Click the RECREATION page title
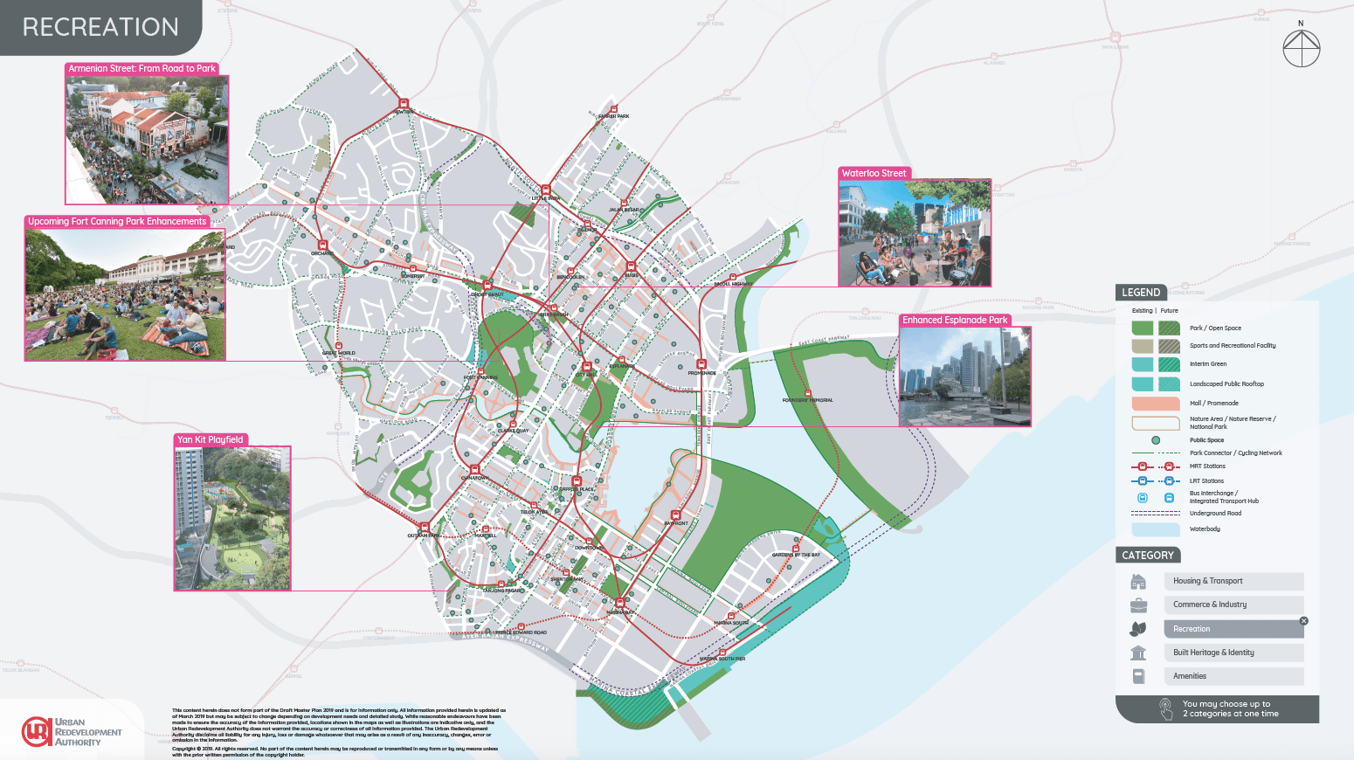Screen dimensions: 1354x760 coord(100,27)
